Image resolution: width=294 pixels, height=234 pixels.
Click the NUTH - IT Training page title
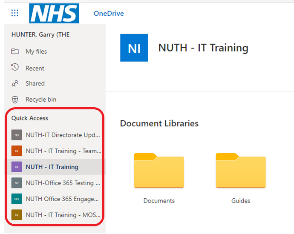tap(203, 48)
